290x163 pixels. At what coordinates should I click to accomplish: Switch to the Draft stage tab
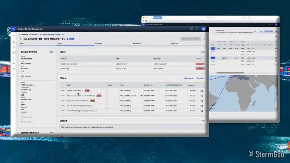coord(22,43)
